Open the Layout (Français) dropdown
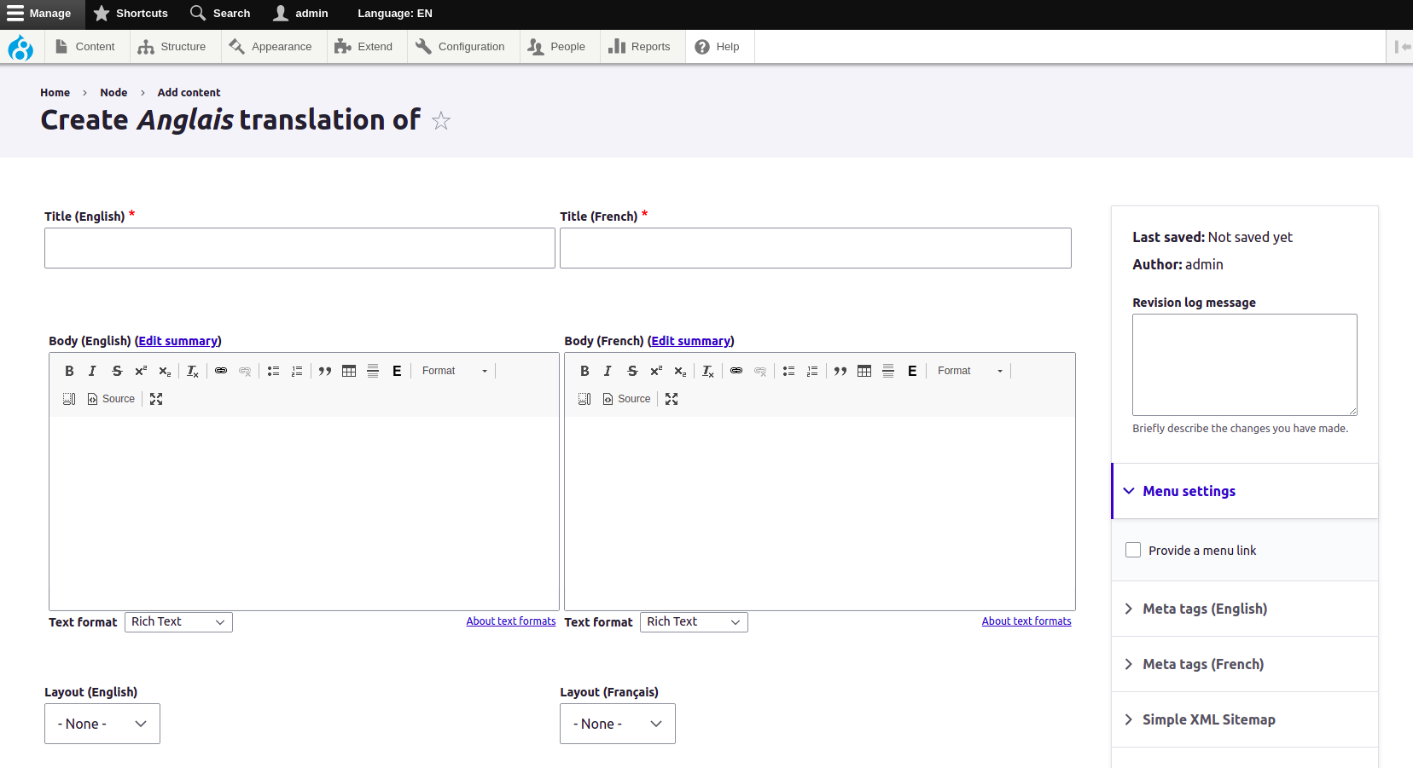Viewport: 1413px width, 768px height. (617, 724)
